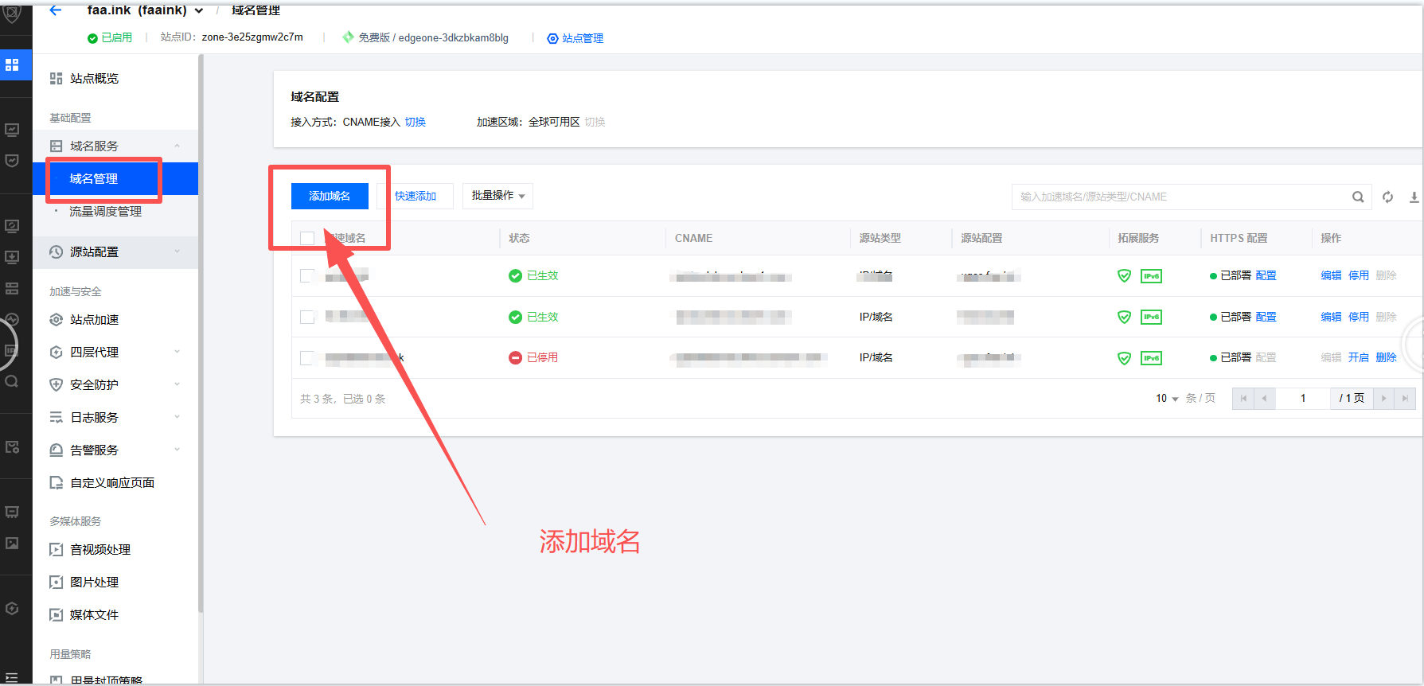The width and height of the screenshot is (1424, 686).
Task: Tick the checkbox of the second 已生效 row
Action: 307,317
